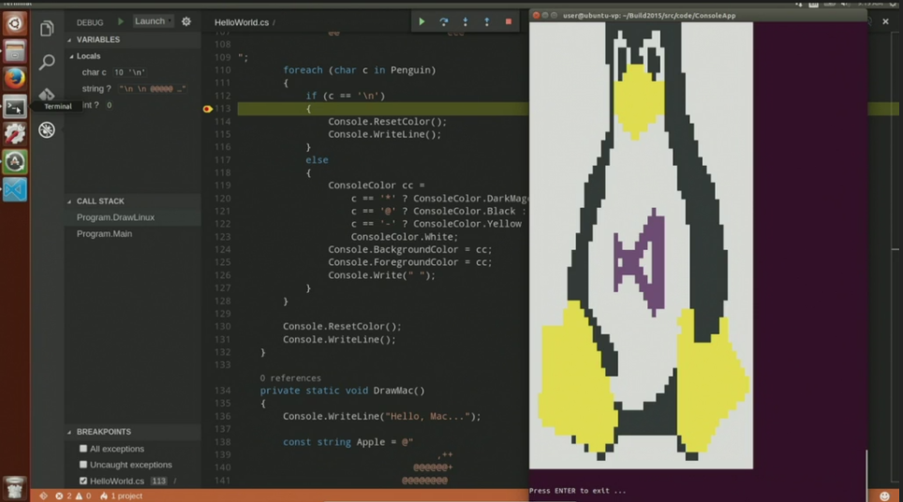
Task: Collapse the Locals tree node
Action: 71,56
